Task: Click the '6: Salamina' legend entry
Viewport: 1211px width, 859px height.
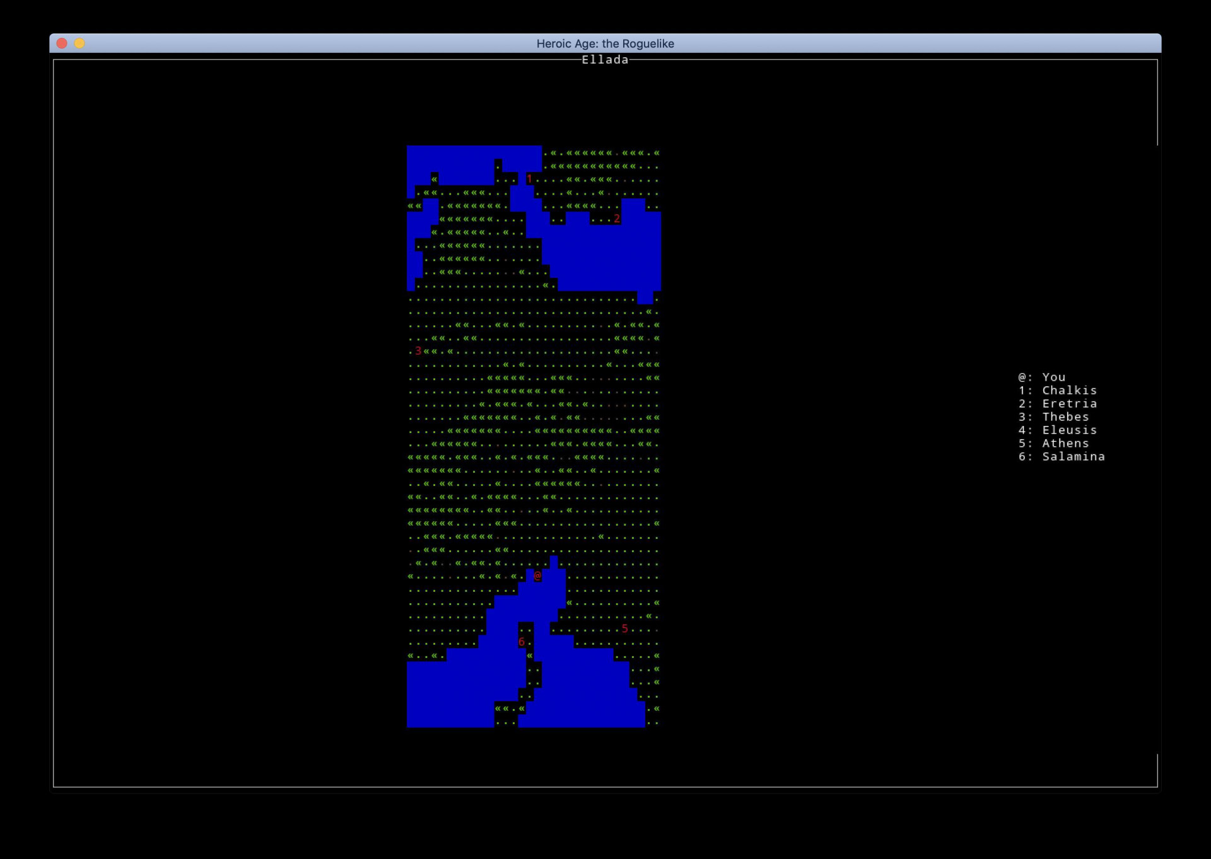Action: (1062, 457)
